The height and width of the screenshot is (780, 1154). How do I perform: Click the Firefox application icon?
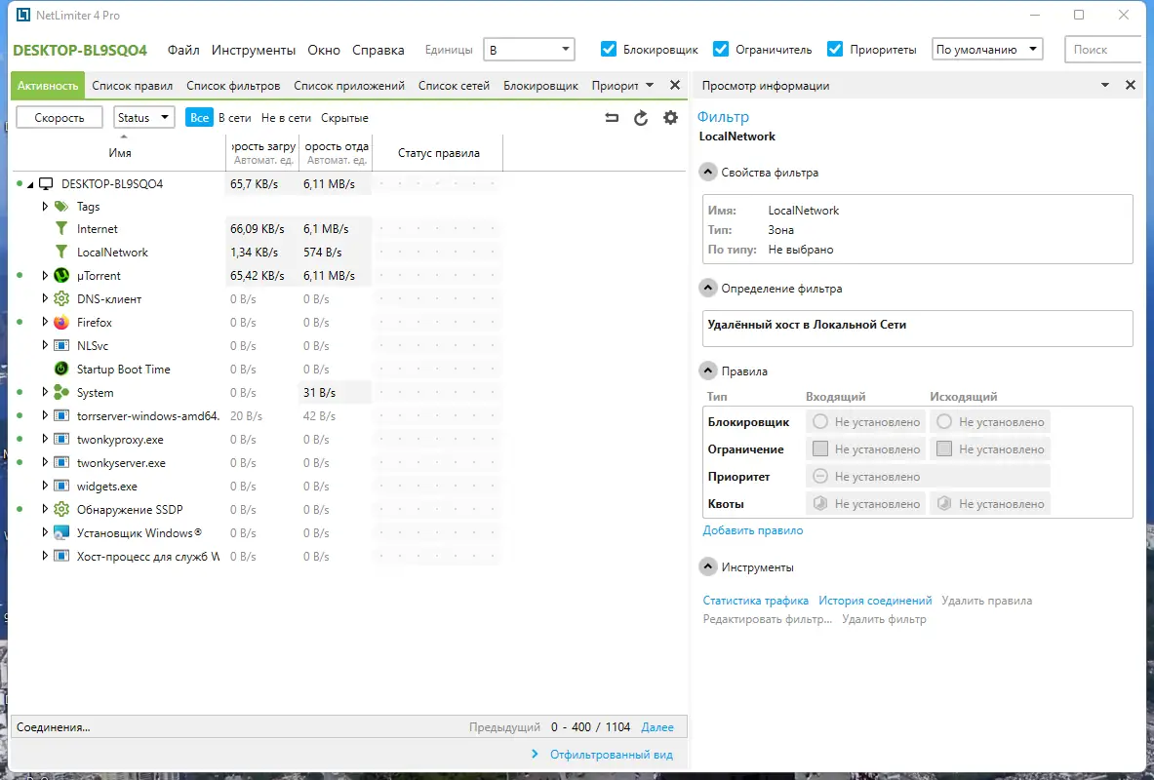[x=61, y=323]
